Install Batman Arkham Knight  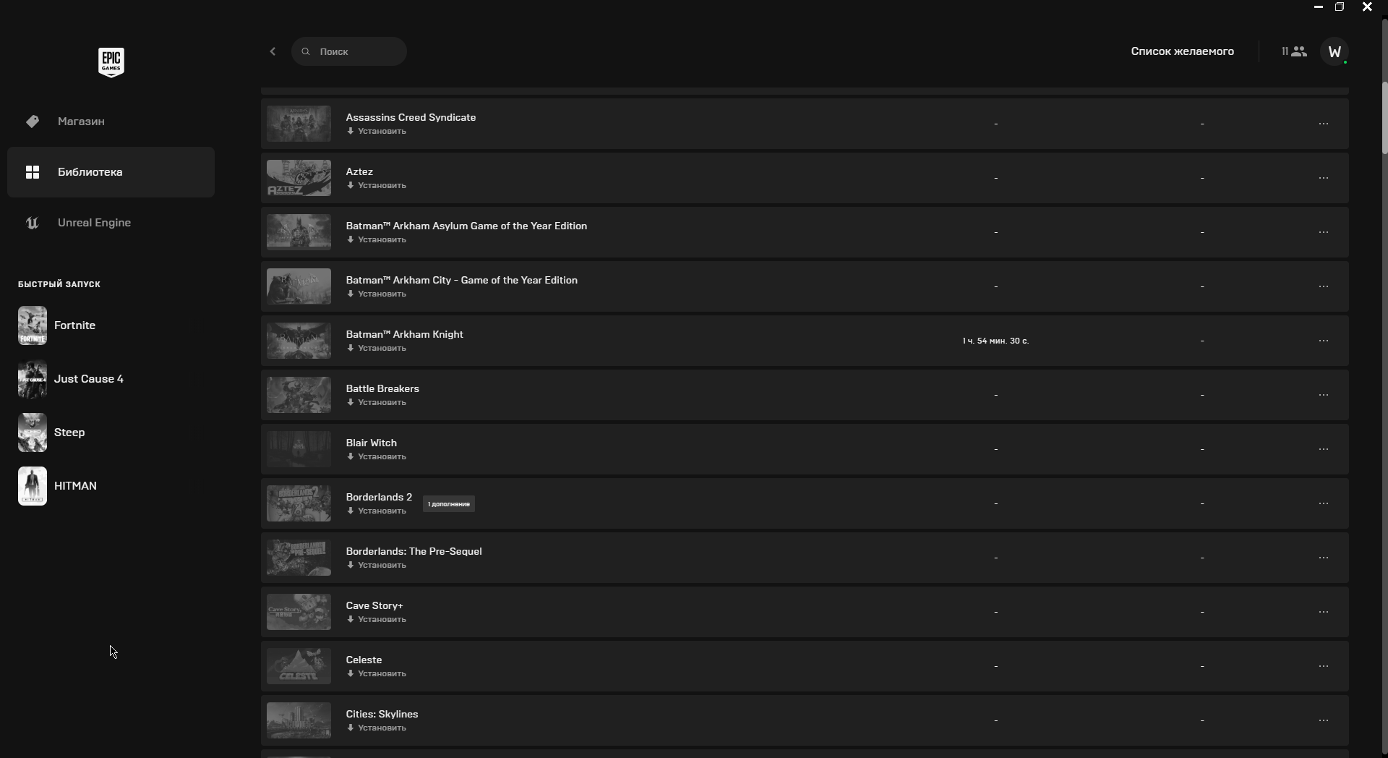pos(377,349)
